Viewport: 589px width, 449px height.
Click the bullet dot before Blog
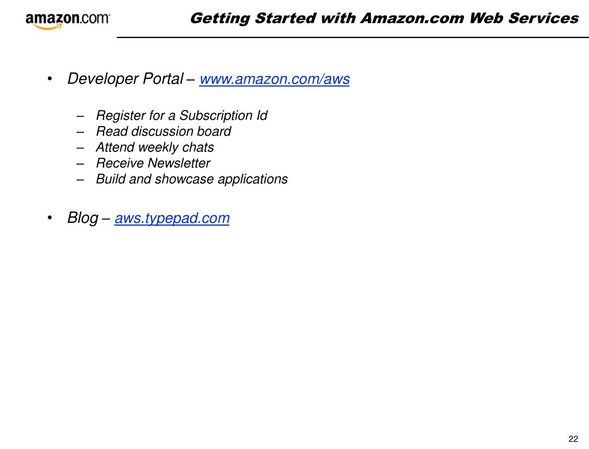50,218
